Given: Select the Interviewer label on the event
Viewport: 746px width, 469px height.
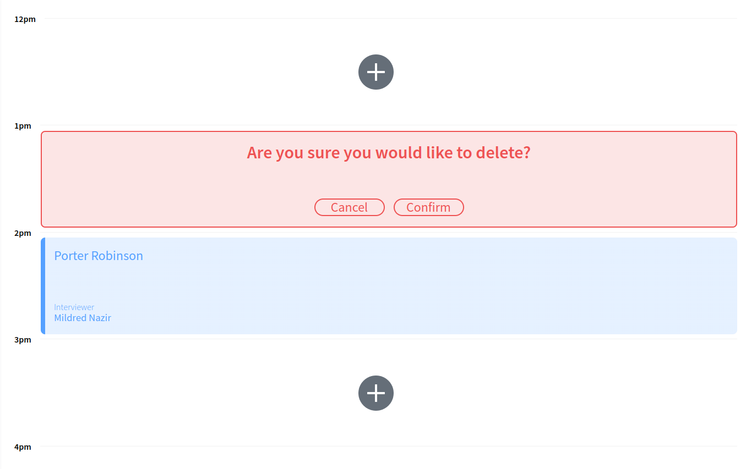Looking at the screenshot, I should tap(74, 307).
